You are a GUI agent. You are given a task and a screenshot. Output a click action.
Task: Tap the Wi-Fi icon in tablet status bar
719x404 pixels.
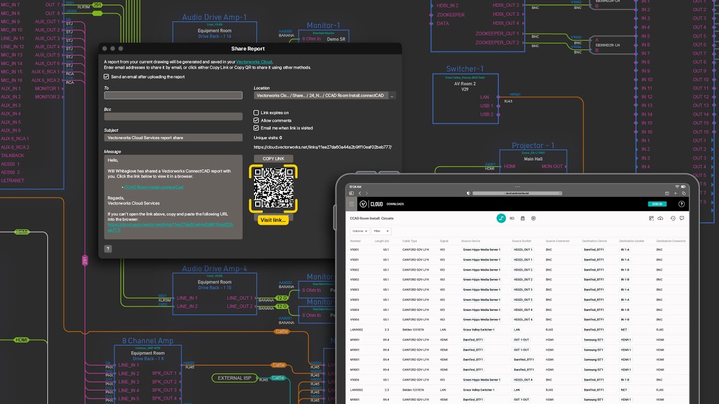coord(677,186)
